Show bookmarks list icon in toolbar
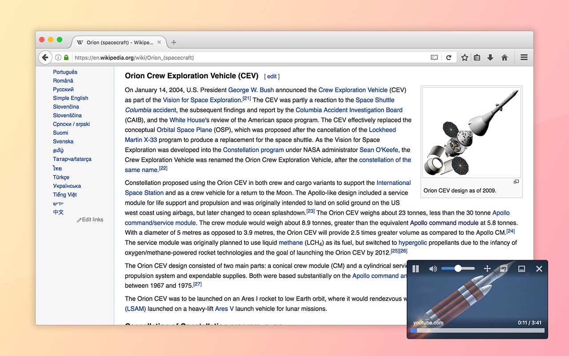569x356 pixels. (477, 57)
